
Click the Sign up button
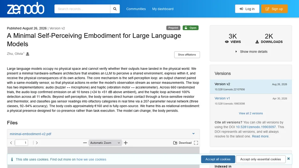pos(274,9)
